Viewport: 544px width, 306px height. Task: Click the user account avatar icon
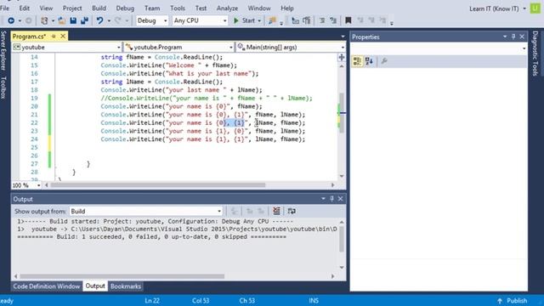pos(535,8)
